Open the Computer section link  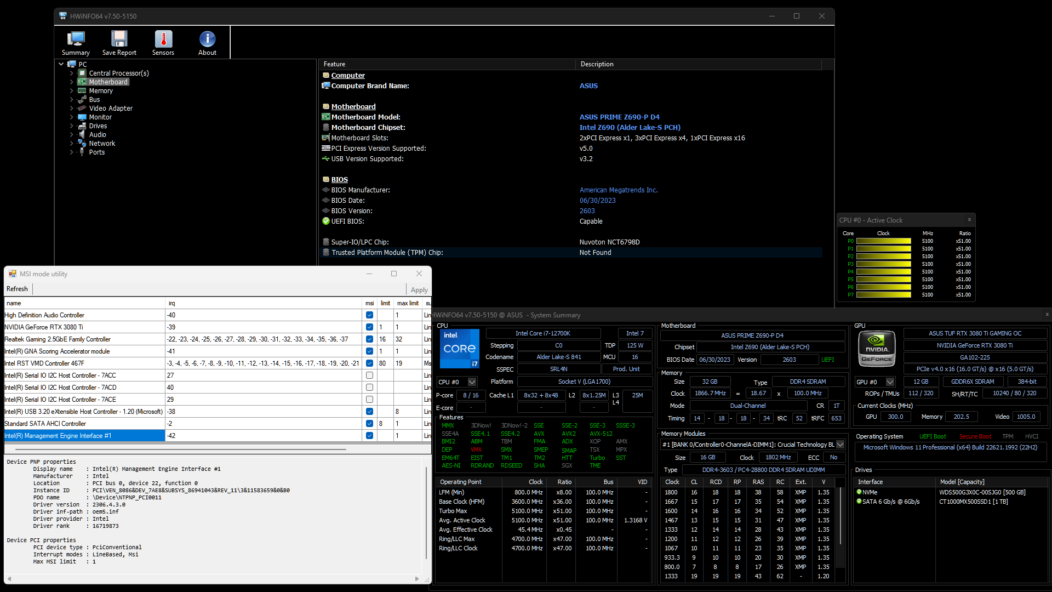point(348,75)
